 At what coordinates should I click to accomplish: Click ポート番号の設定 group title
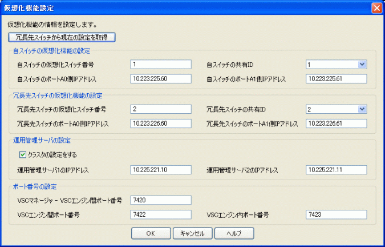35,187
